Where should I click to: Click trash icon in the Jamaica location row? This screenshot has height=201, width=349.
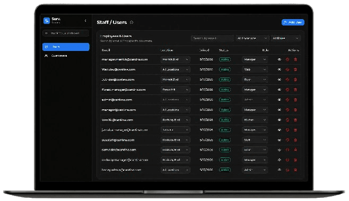point(295,130)
